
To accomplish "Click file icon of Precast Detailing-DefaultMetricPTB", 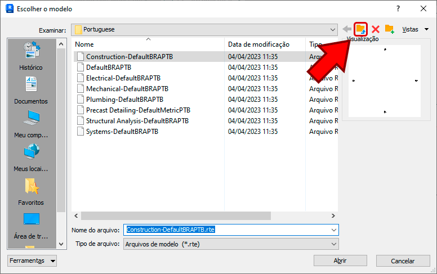I will point(81,110).
